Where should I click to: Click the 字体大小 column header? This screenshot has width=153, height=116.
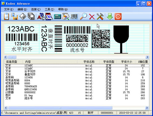pyautogui.click(x=126, y=62)
